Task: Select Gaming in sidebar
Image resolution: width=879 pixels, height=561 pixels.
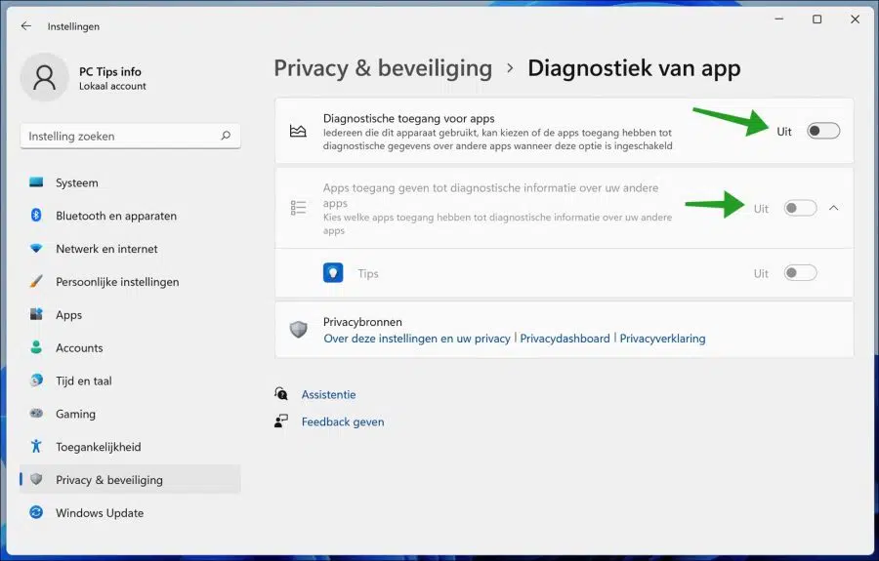Action: pyautogui.click(x=130, y=414)
